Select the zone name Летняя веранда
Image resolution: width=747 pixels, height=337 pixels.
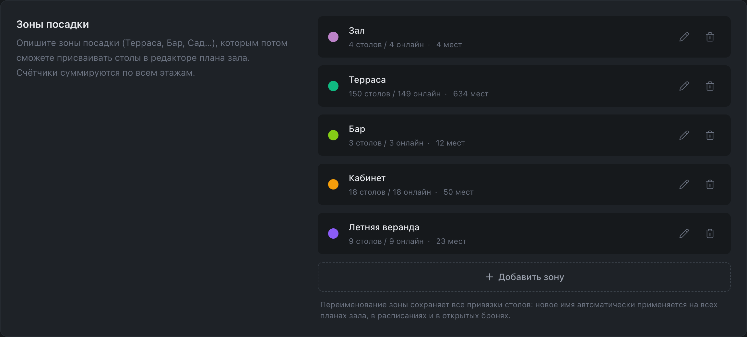(384, 227)
